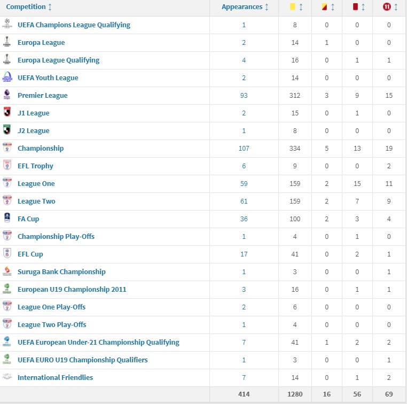Click the FA Cup logo icon
Screen dimensions: 407x404
tap(7, 218)
